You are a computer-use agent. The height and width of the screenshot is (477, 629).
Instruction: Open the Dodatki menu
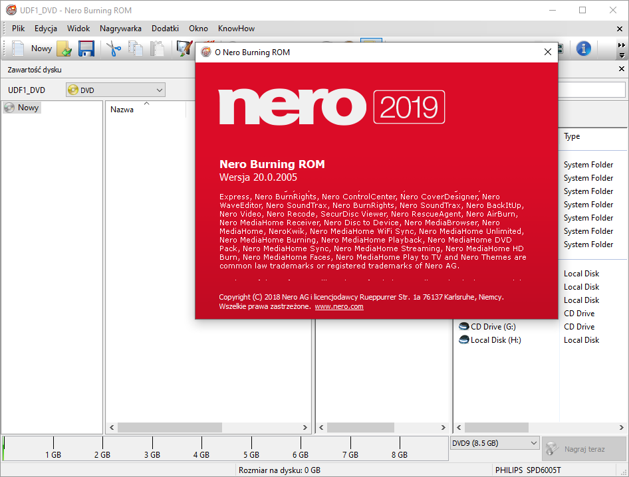click(x=165, y=29)
